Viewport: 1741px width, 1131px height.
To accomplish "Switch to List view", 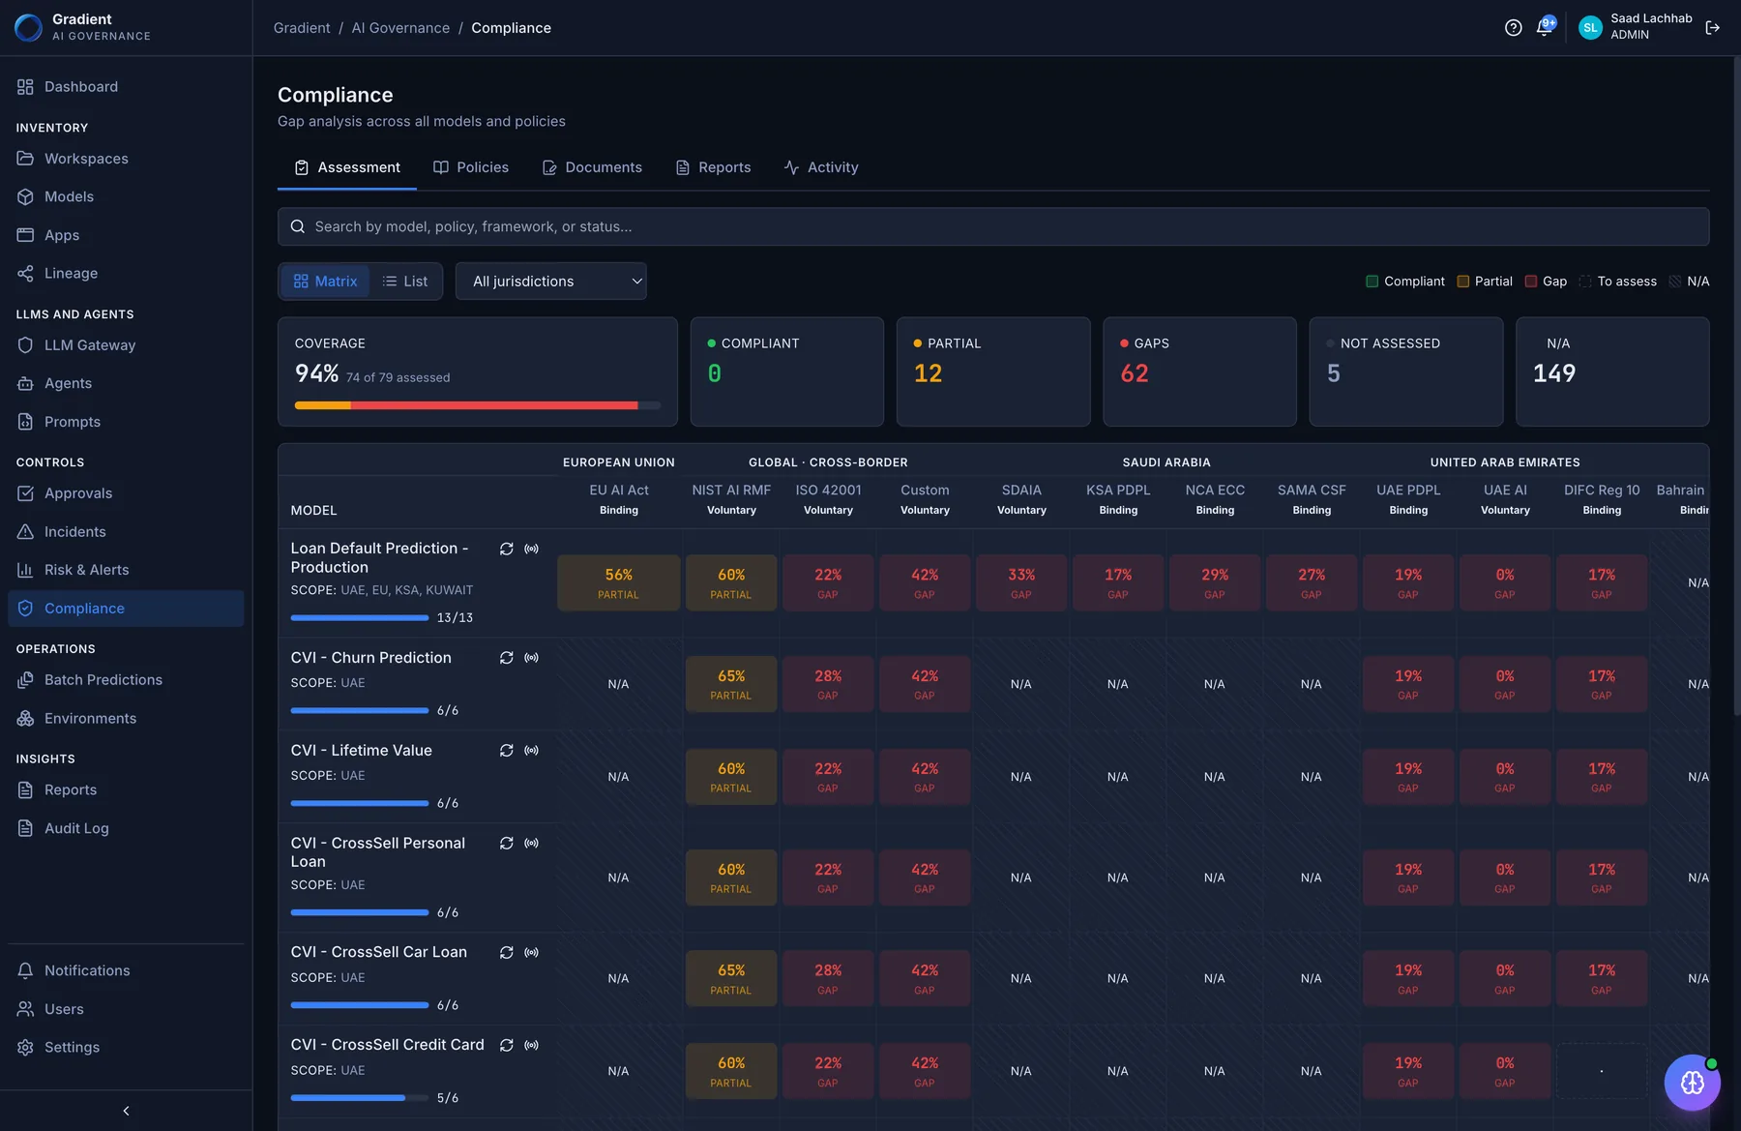I will (x=404, y=282).
